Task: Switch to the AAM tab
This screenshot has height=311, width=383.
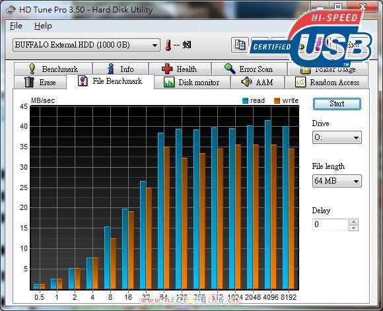Action: point(258,83)
